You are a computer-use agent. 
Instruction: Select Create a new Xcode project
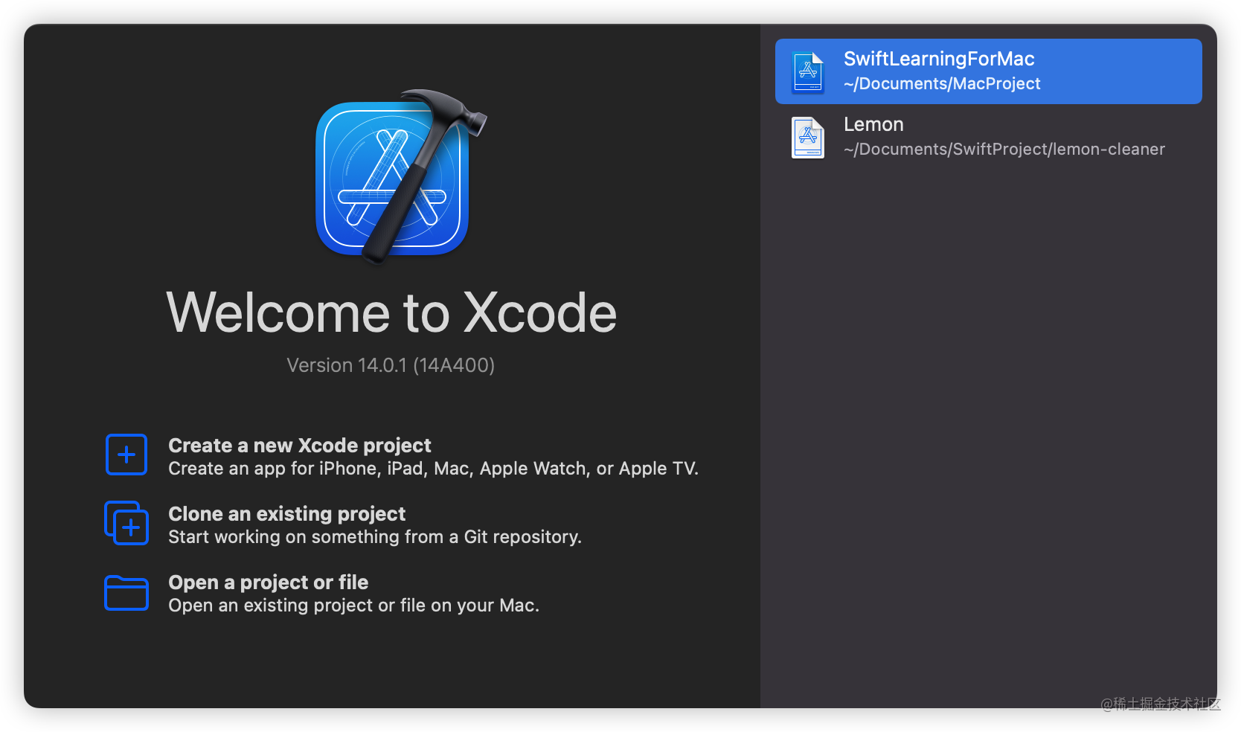pyautogui.click(x=300, y=446)
